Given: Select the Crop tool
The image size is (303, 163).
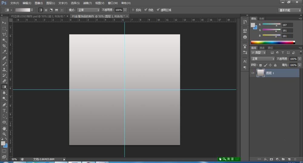Looking at the screenshot, I should pos(4,46).
